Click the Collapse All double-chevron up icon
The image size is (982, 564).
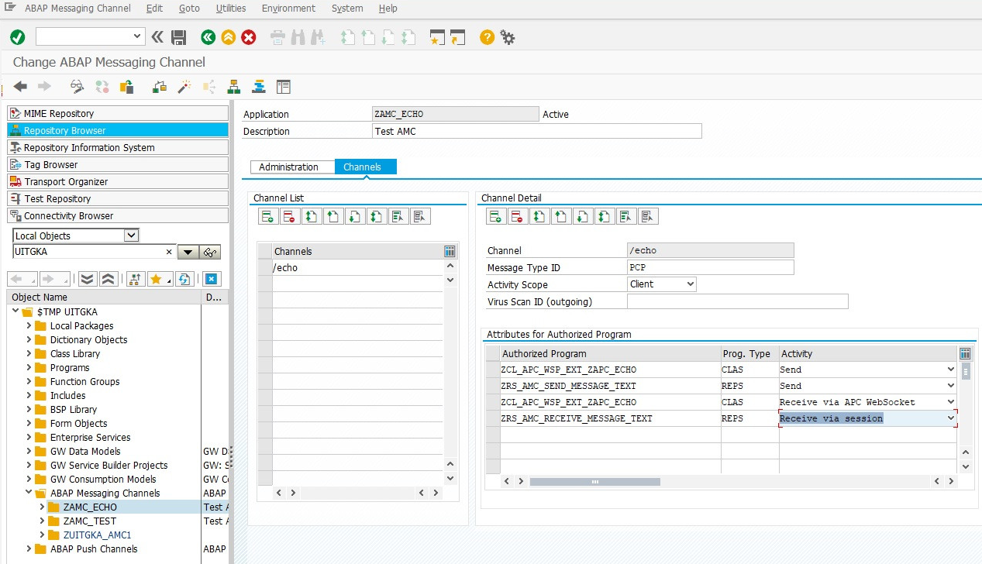coord(109,279)
